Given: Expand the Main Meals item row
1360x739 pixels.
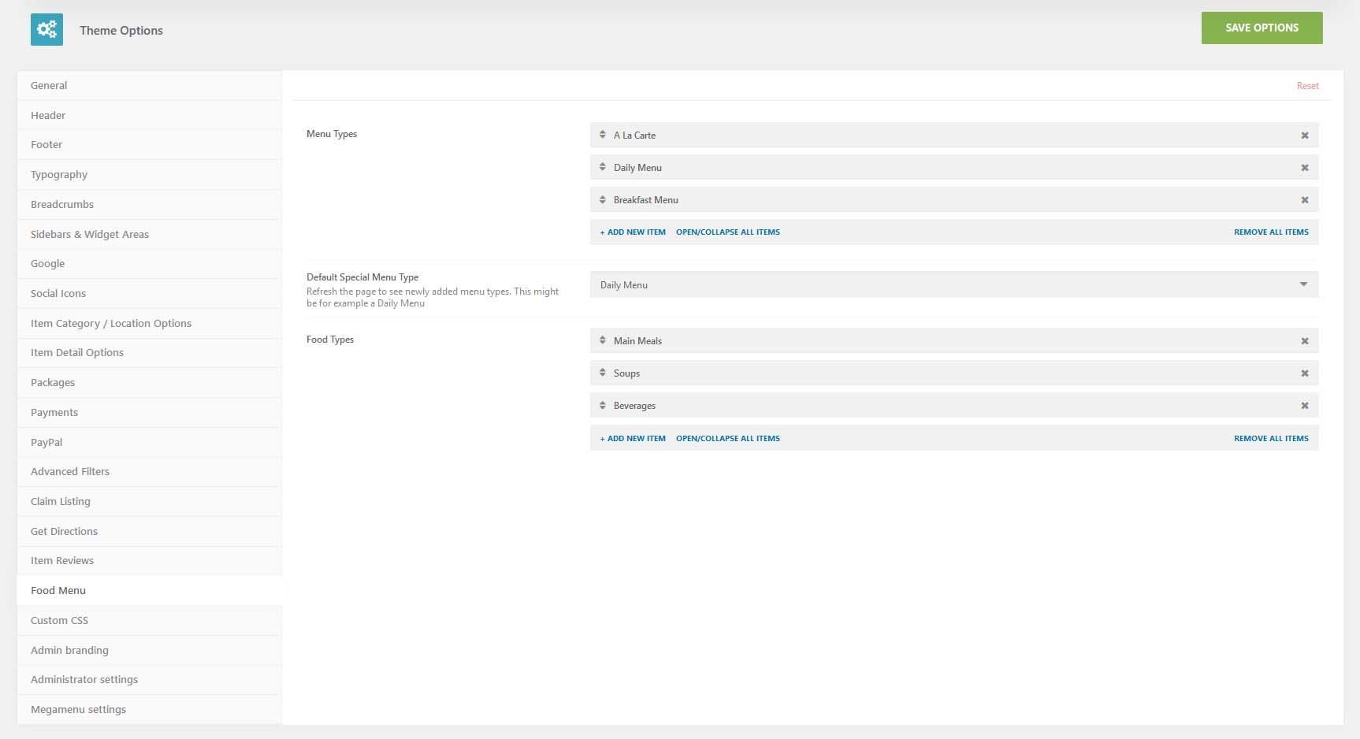Looking at the screenshot, I should pyautogui.click(x=954, y=340).
